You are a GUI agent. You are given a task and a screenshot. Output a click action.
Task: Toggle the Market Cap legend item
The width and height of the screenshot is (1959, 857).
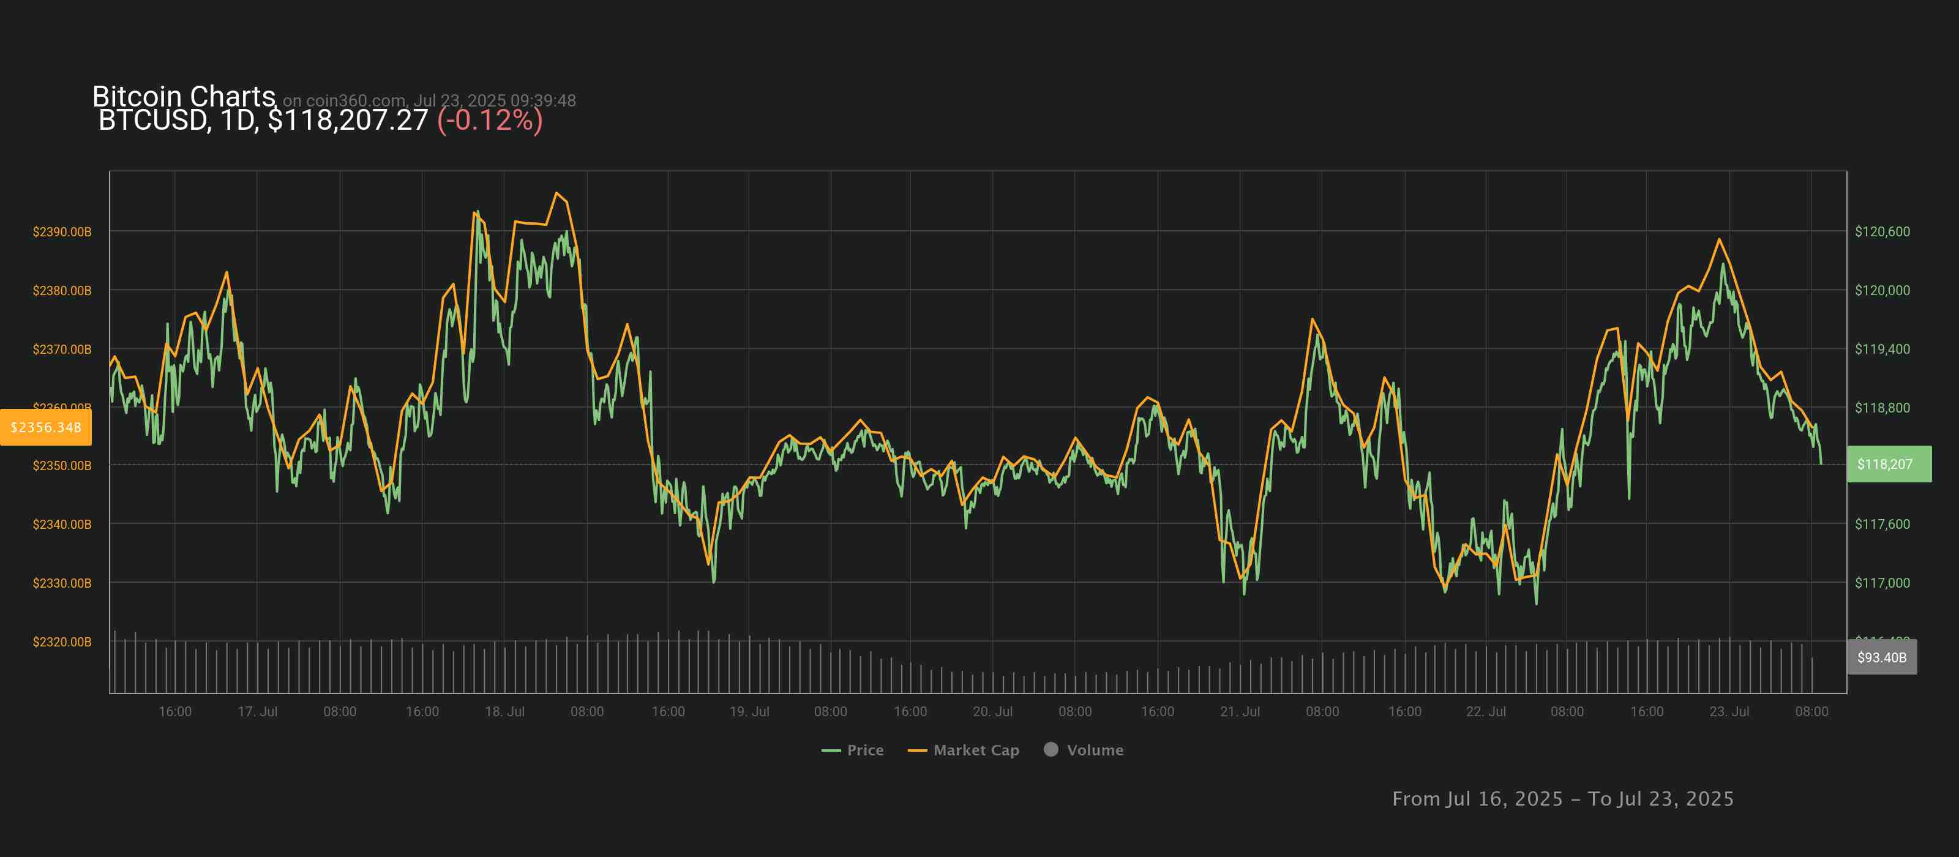[964, 750]
